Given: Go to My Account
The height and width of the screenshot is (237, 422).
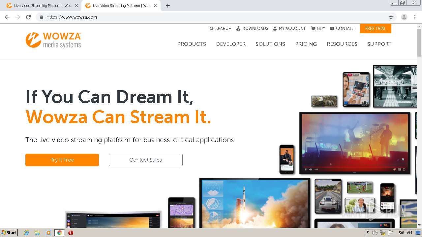Looking at the screenshot, I should [289, 29].
